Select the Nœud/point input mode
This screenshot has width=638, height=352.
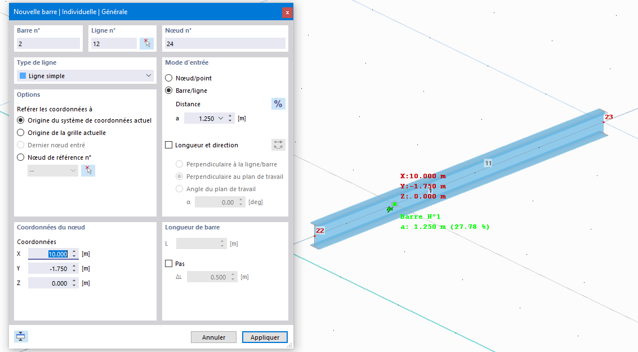click(x=168, y=78)
